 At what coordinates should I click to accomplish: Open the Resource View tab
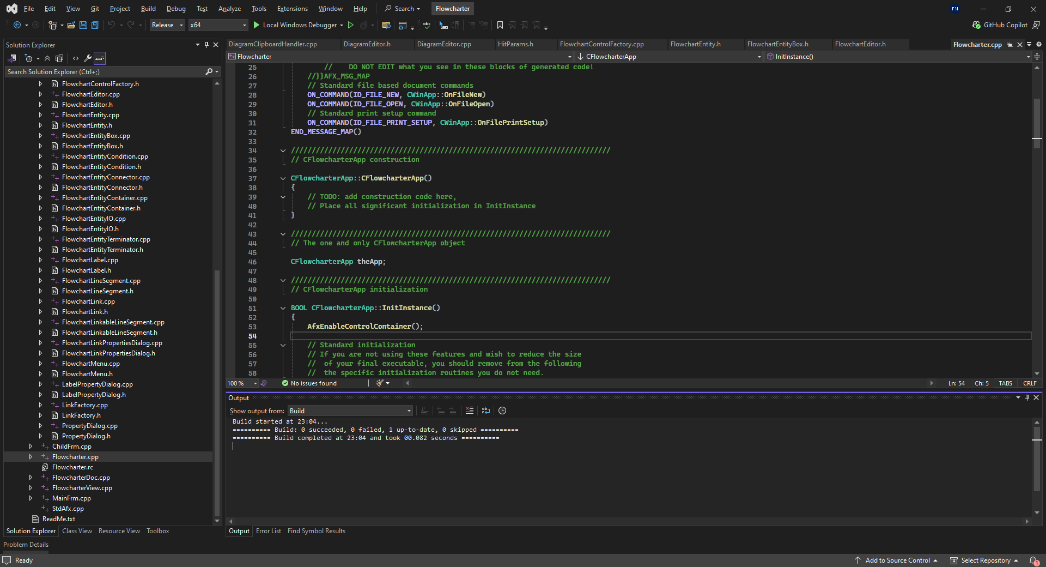point(119,531)
